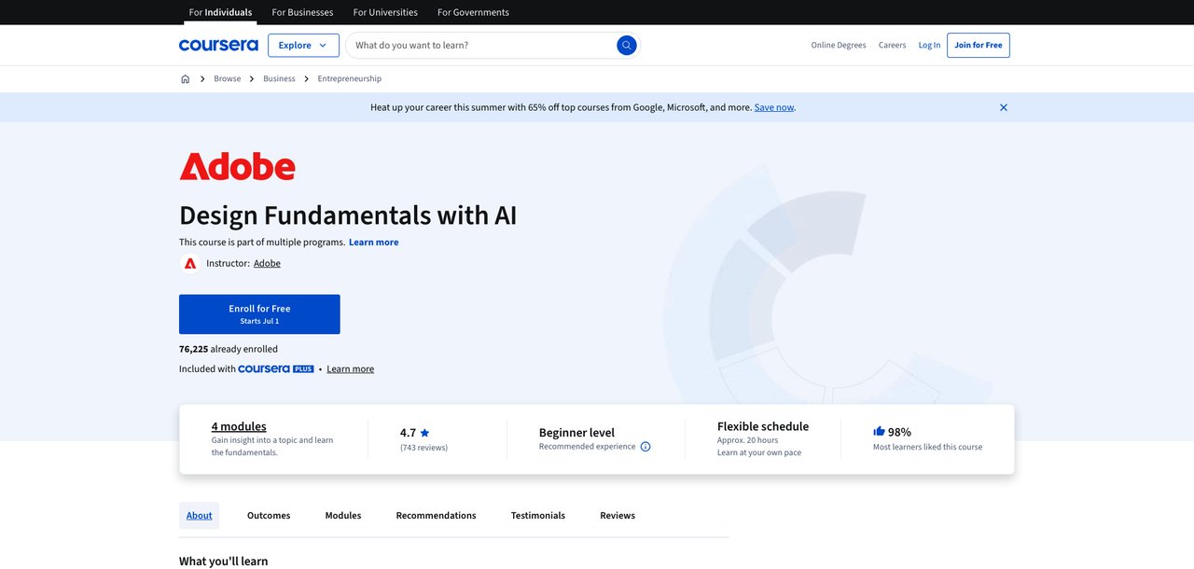Dismiss the summer promo banner
Viewport: 1194px width, 569px height.
click(x=1004, y=107)
